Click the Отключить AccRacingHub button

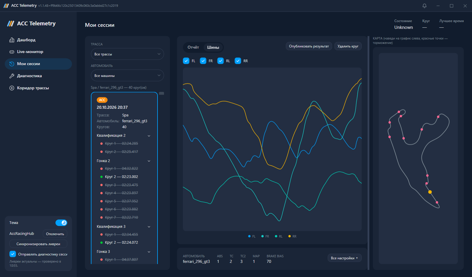(x=55, y=234)
